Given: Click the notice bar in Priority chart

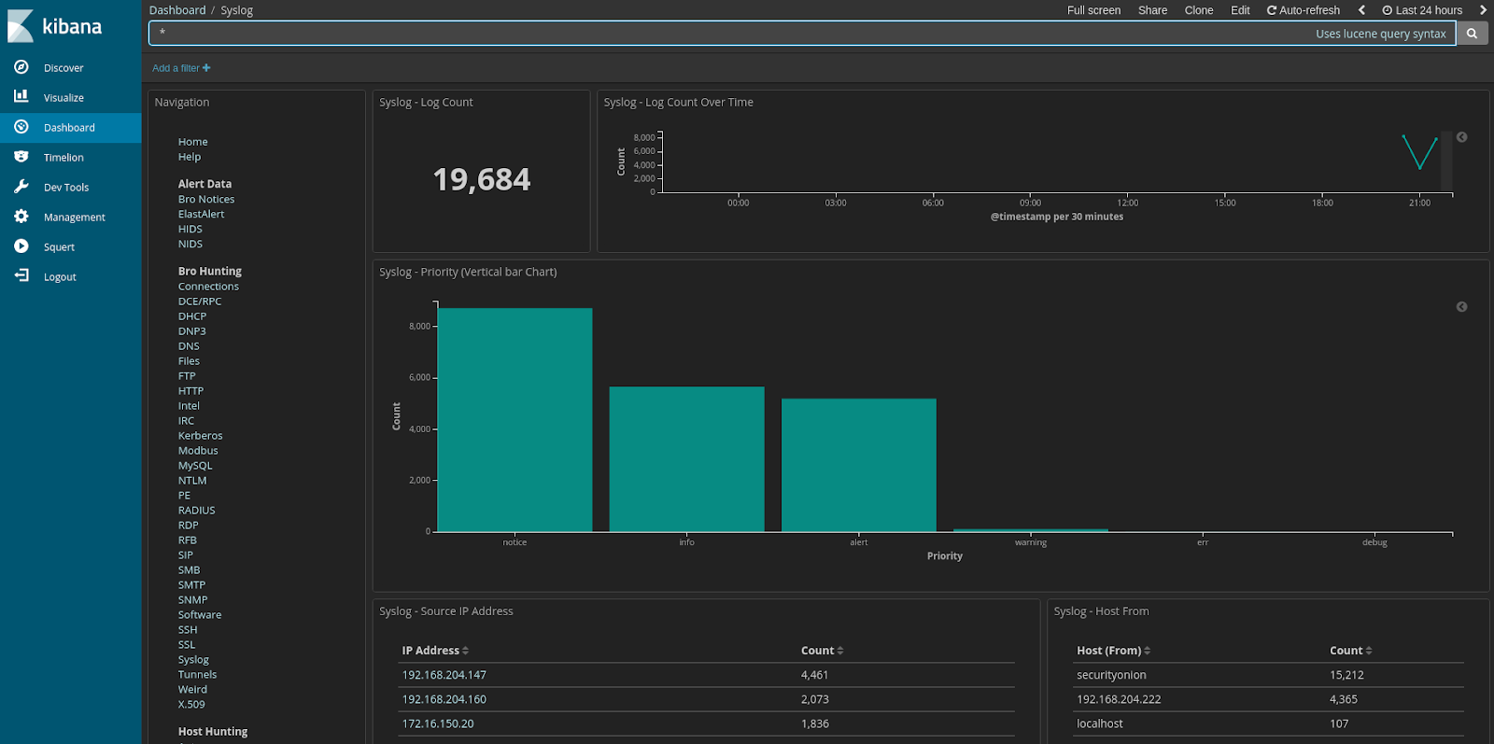Looking at the screenshot, I should (x=514, y=420).
